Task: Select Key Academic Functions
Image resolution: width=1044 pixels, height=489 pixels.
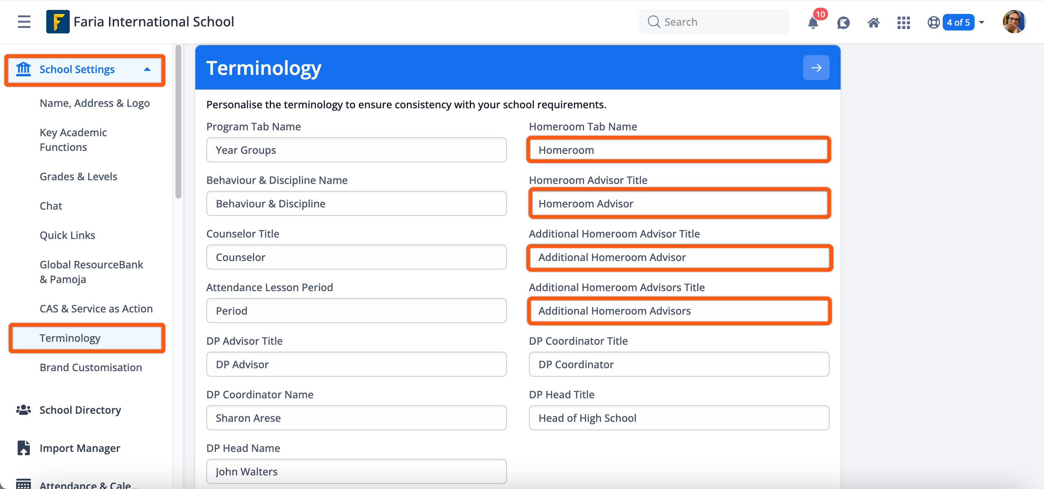Action: tap(73, 140)
